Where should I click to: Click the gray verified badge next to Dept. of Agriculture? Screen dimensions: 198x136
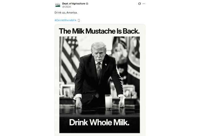(x=87, y=4)
